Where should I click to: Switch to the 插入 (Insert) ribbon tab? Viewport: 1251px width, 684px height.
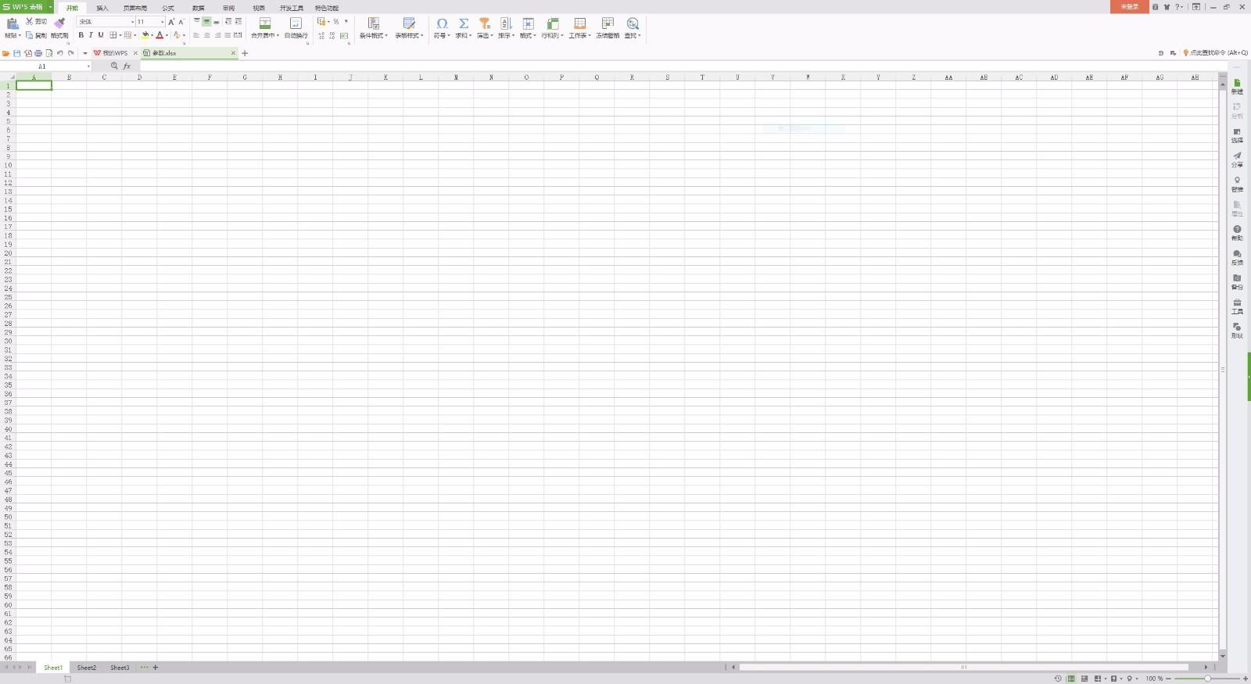102,8
